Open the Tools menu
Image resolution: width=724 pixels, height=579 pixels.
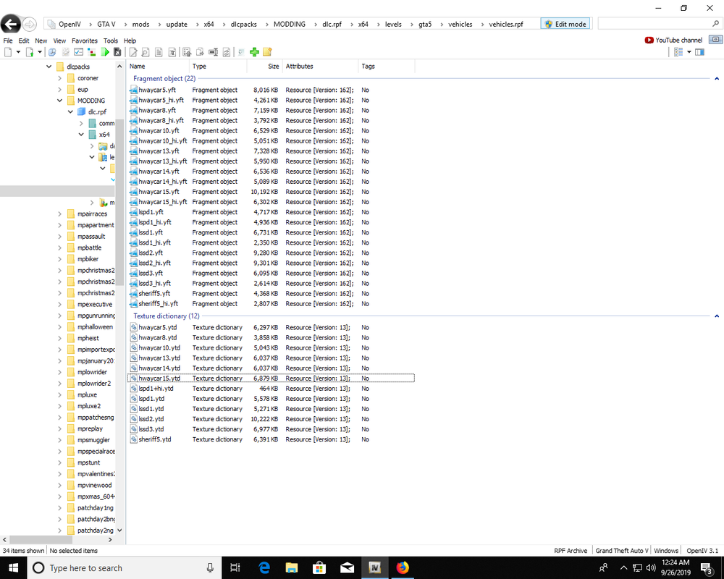(x=110, y=41)
